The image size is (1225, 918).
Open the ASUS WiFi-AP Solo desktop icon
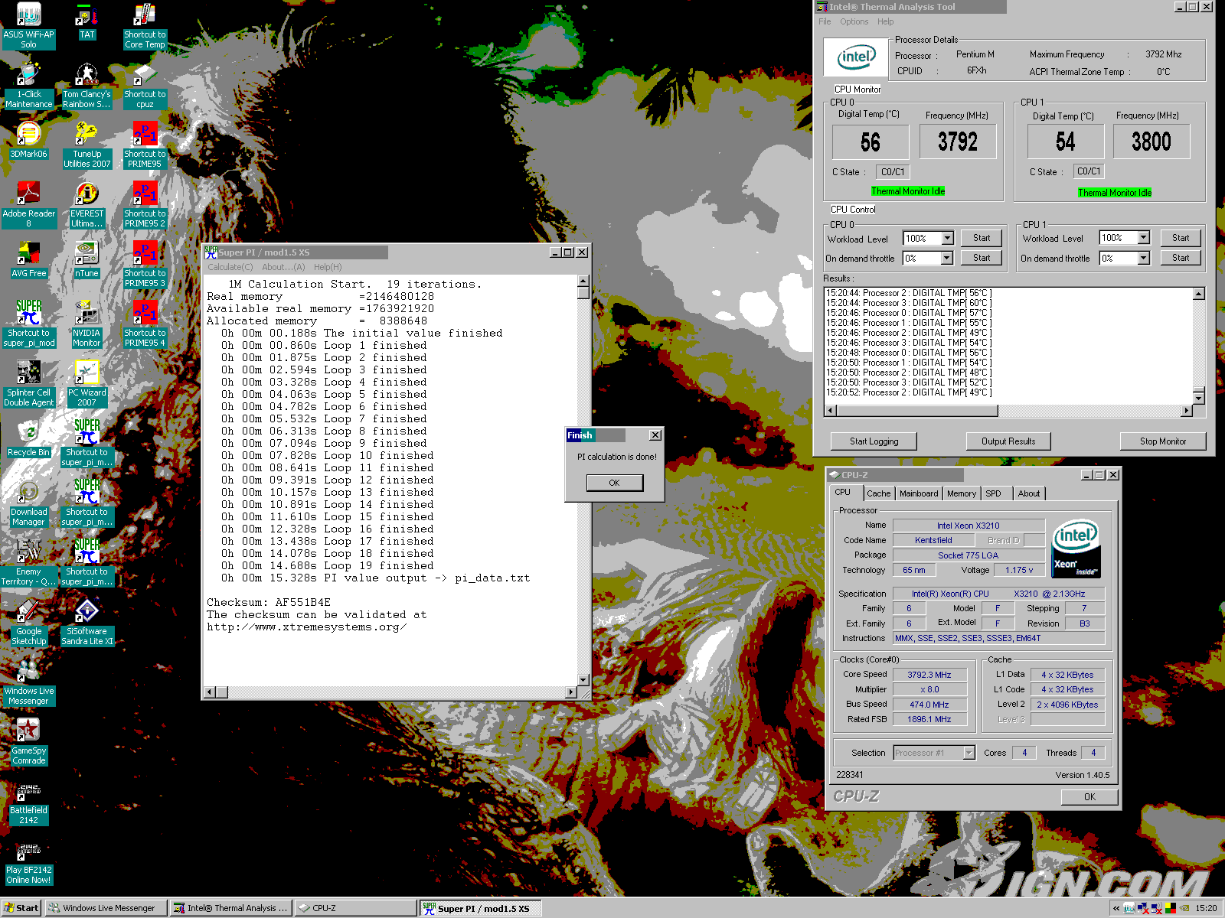(x=28, y=26)
